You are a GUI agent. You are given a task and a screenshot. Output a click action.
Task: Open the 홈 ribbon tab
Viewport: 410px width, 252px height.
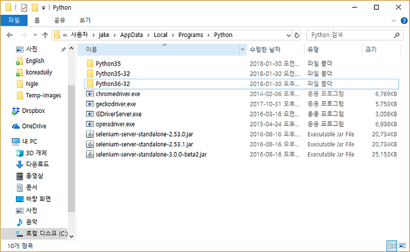37,20
